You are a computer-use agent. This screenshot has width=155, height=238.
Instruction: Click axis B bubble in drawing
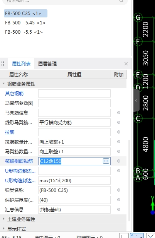(138, 171)
